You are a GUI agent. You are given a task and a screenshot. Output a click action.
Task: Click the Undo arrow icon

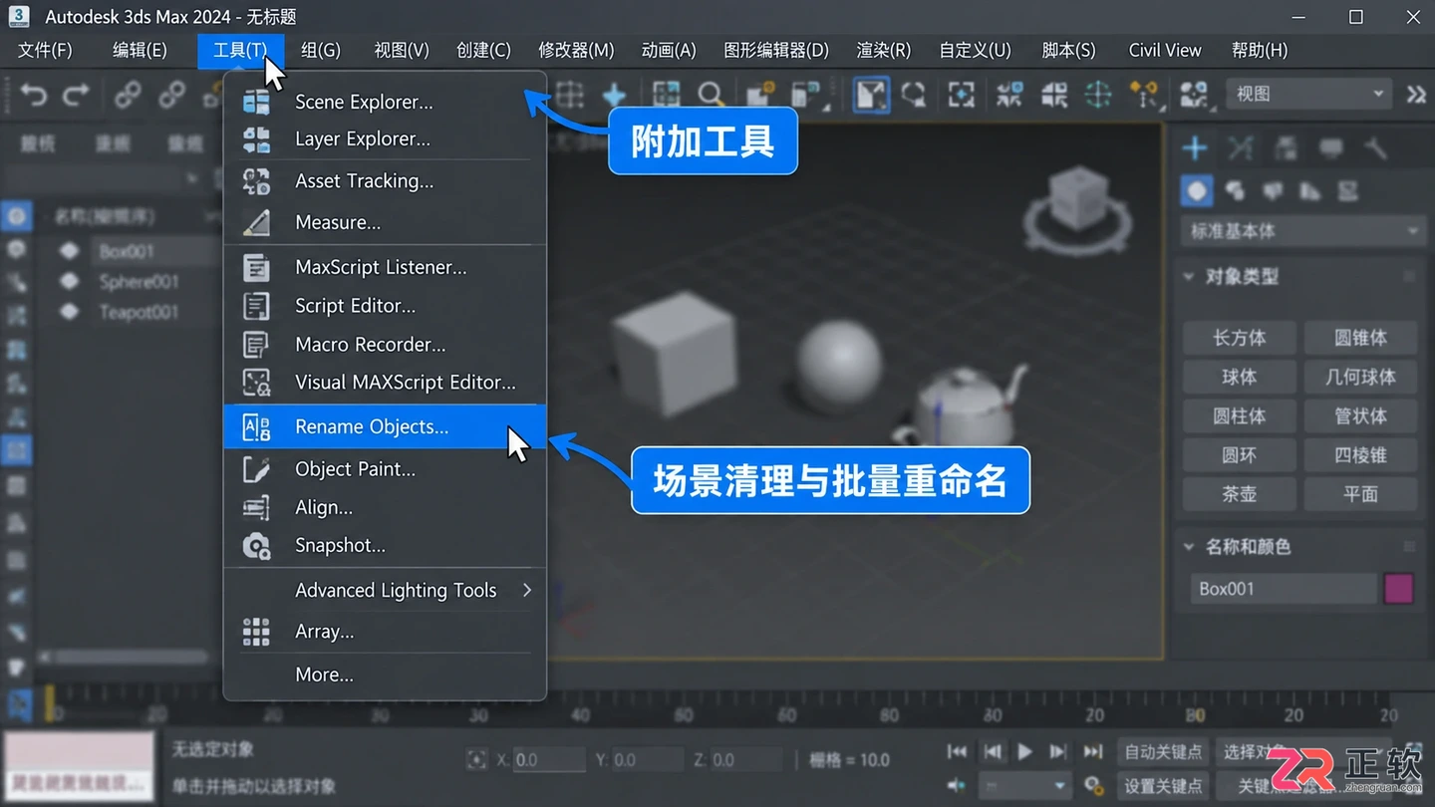coord(34,95)
